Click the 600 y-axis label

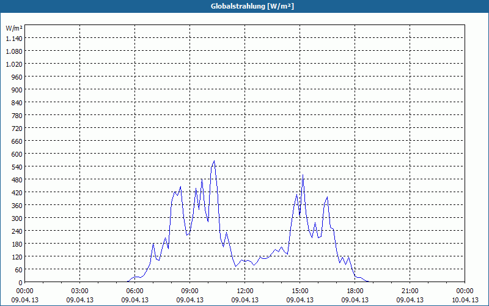17,154
